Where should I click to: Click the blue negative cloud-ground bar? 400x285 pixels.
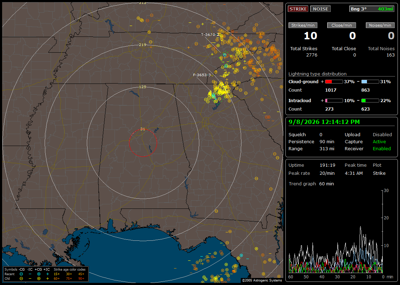pos(370,82)
